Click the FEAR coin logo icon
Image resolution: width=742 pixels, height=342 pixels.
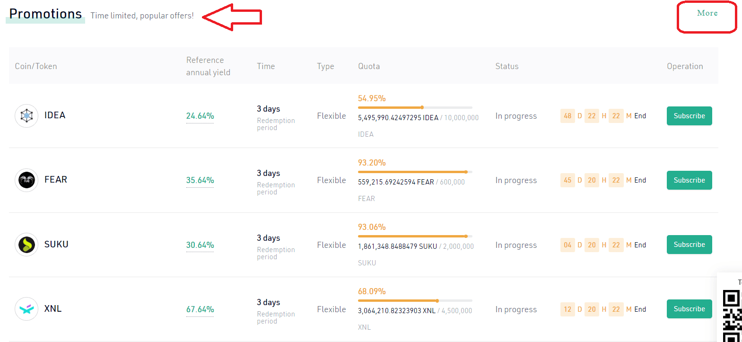26,180
